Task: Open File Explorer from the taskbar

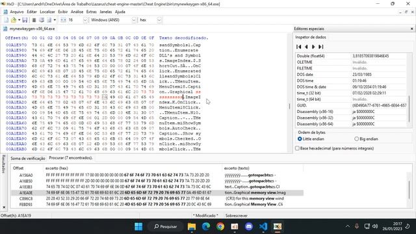Action: (x=192, y=227)
